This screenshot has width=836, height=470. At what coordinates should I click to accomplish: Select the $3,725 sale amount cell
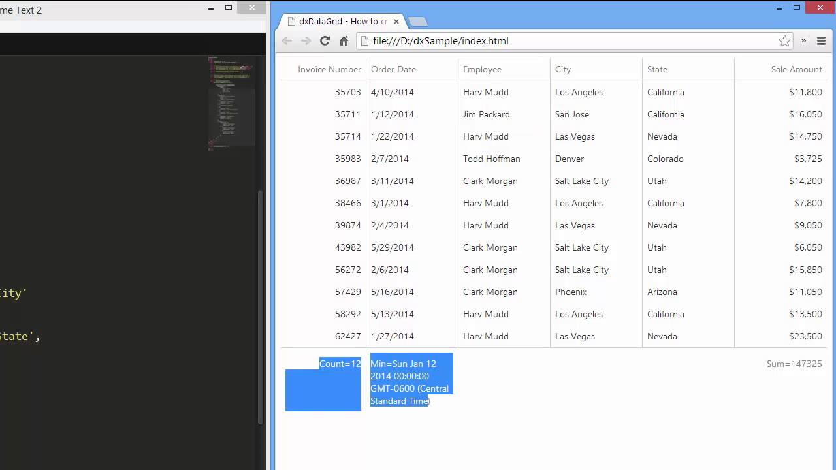808,159
